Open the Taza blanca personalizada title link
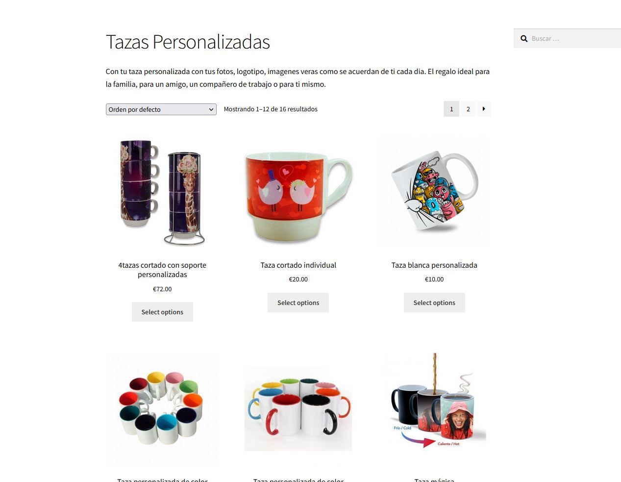This screenshot has height=482, width=621. 434,265
